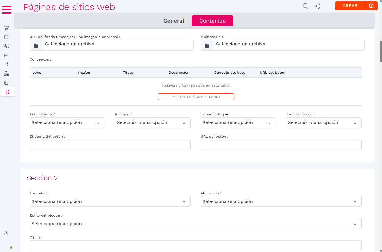Click Agregar el primer elemento button

pyautogui.click(x=196, y=97)
